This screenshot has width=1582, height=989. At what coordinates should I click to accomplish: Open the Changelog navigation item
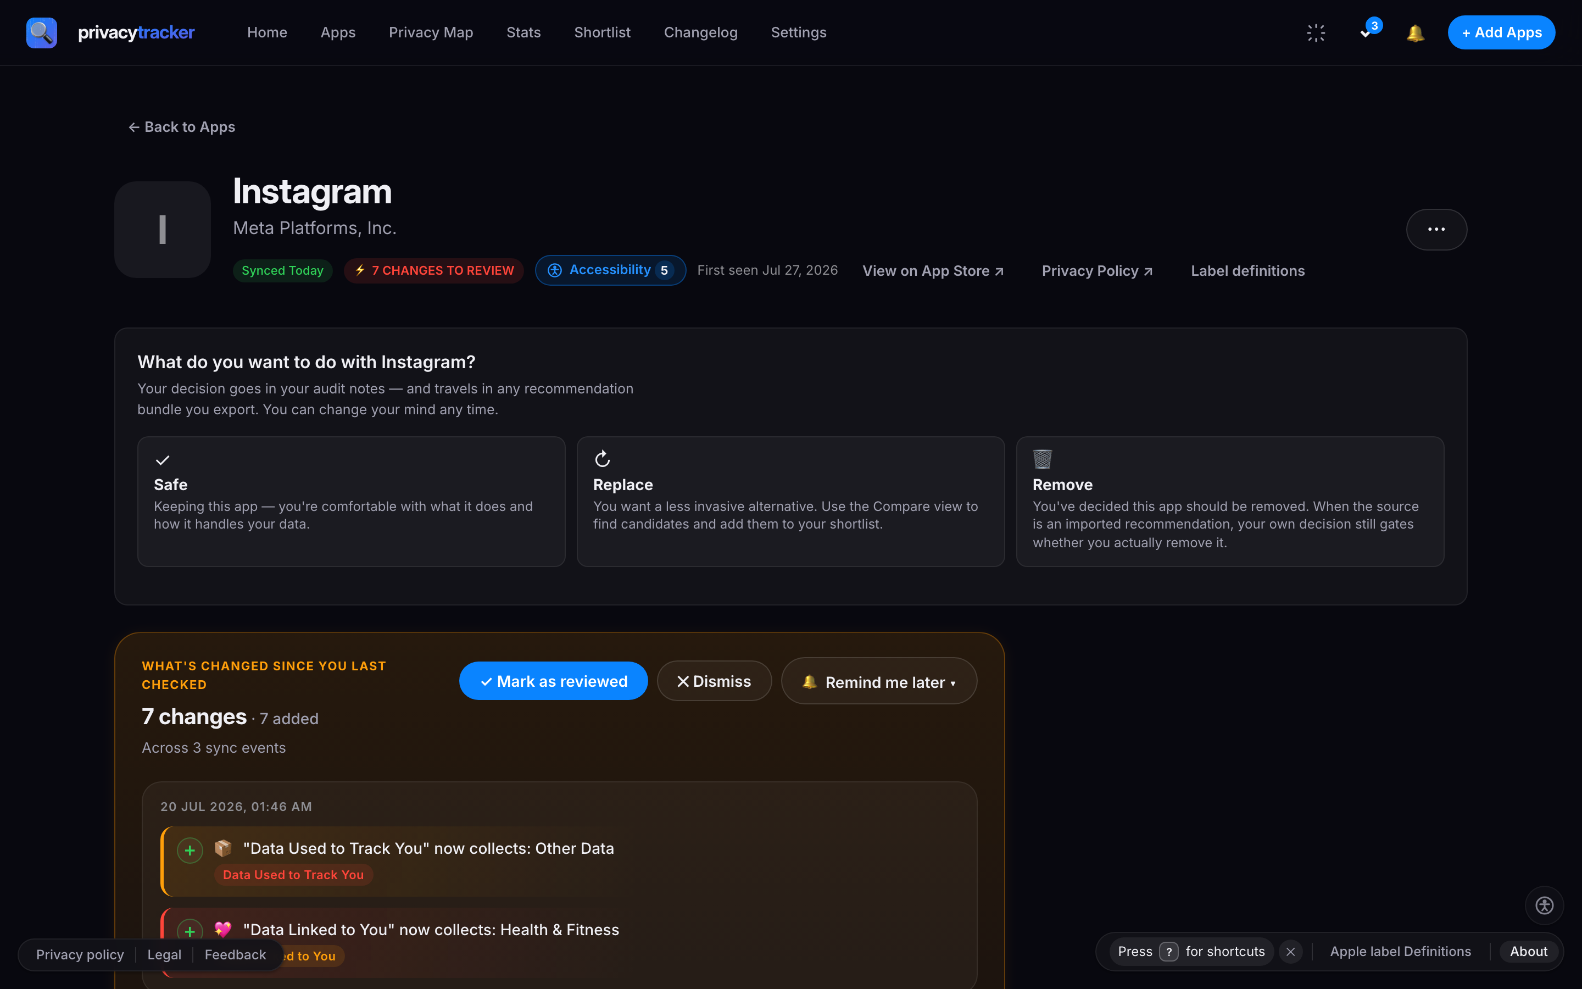click(x=701, y=33)
